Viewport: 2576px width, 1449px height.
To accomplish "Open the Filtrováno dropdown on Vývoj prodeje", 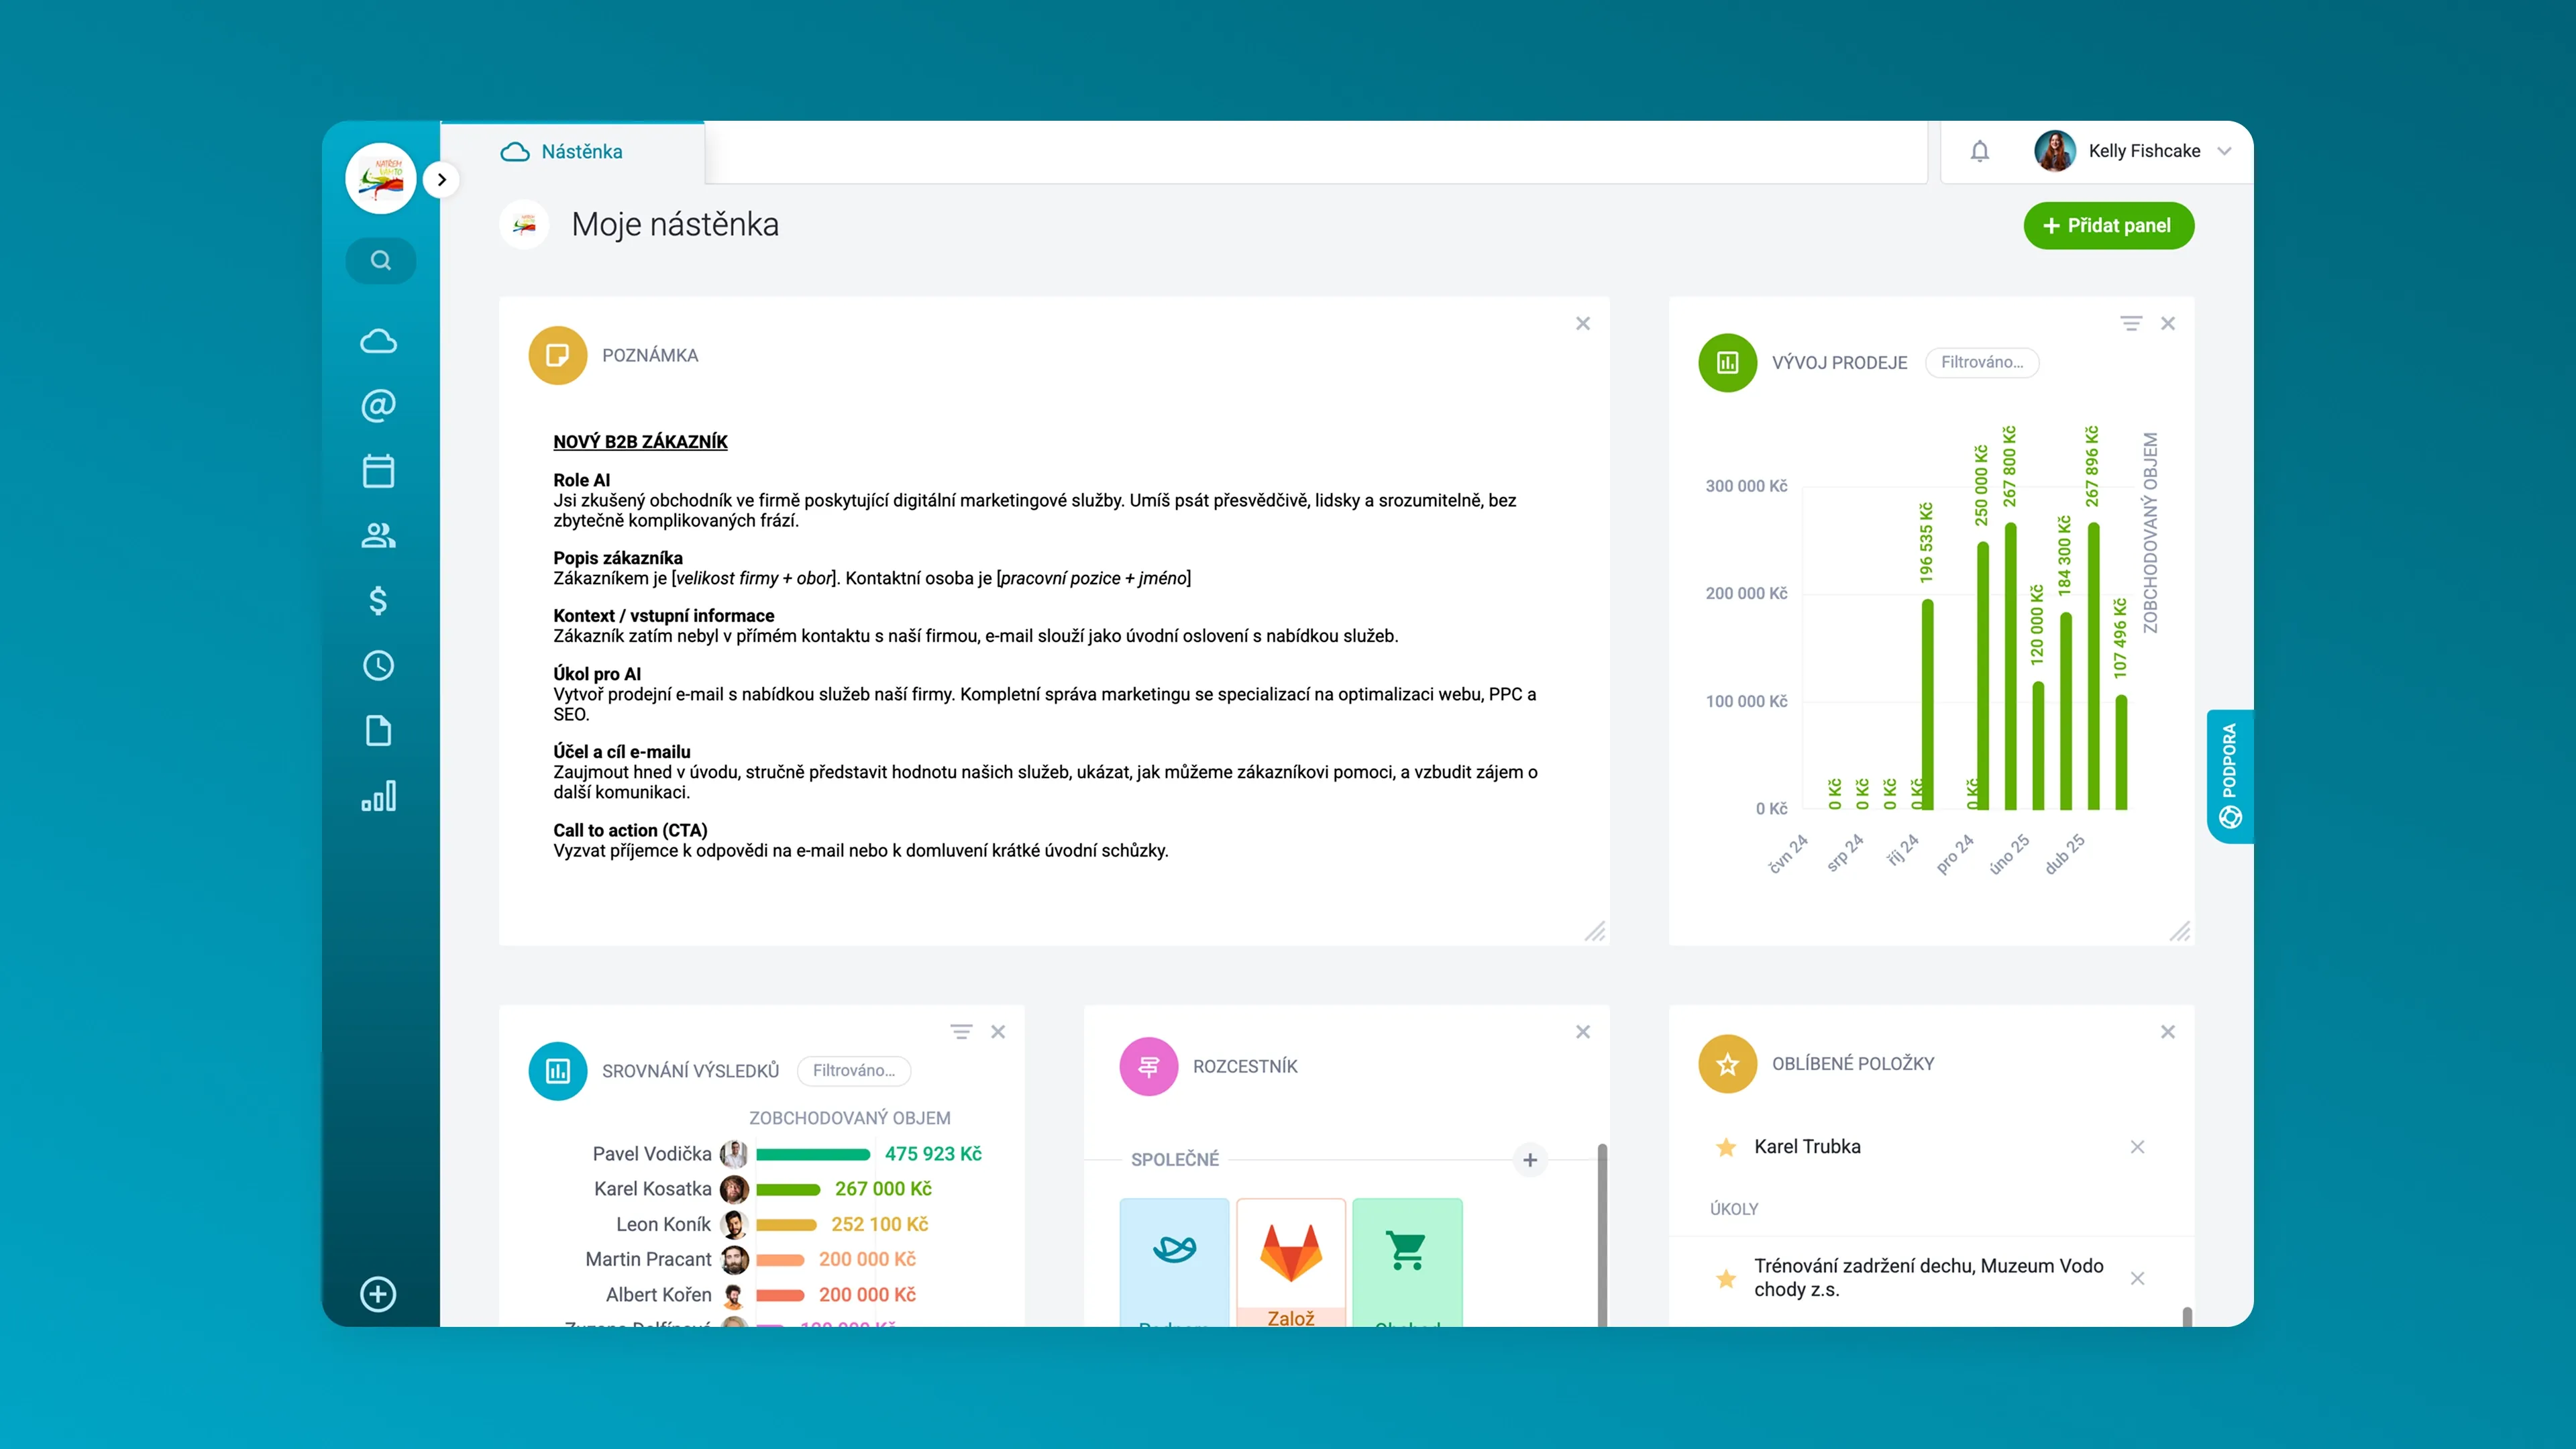I will [1983, 362].
